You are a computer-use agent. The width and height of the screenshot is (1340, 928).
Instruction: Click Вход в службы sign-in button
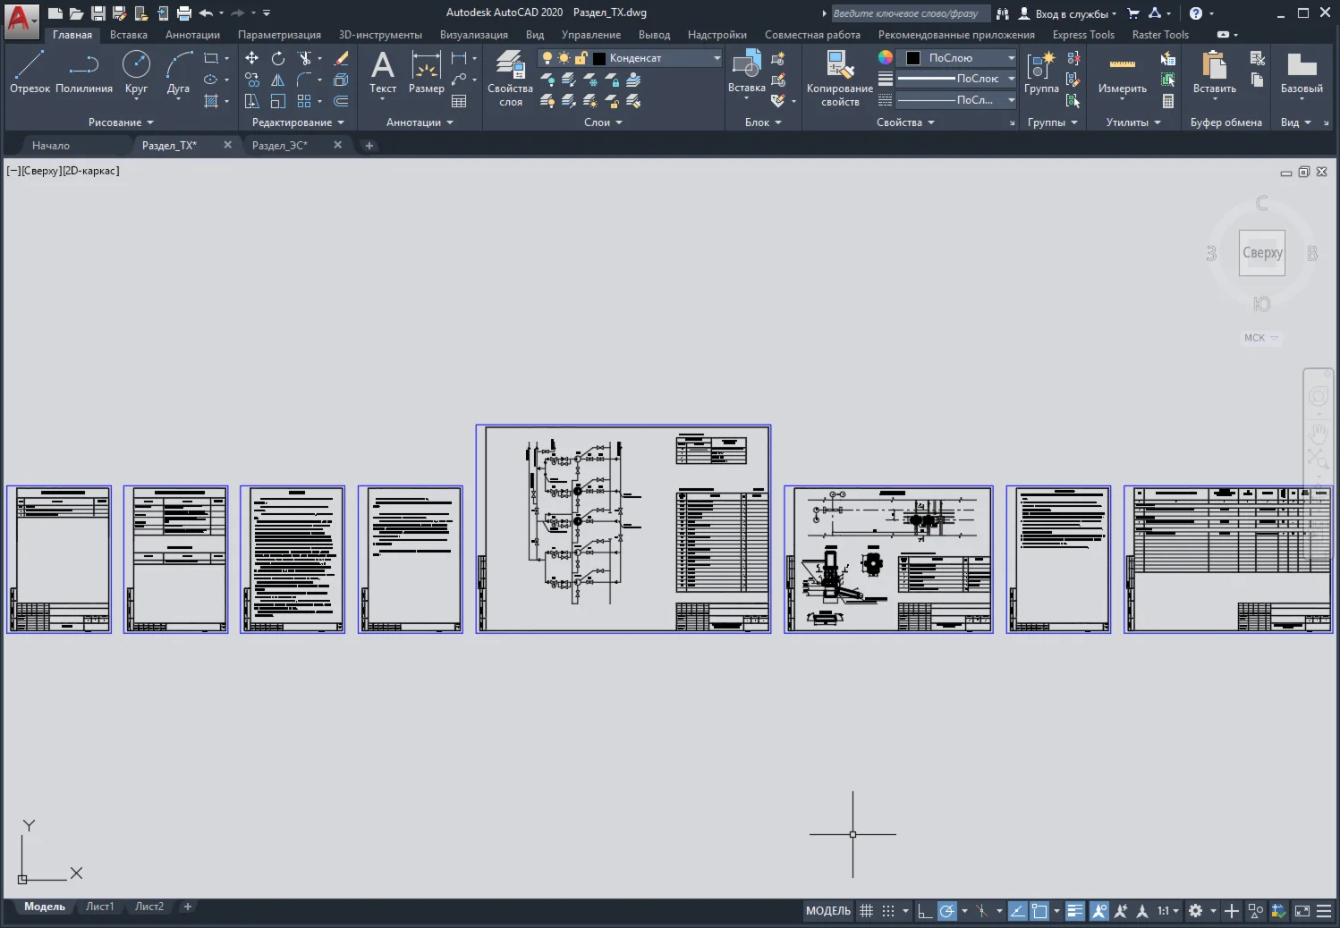coord(1067,13)
